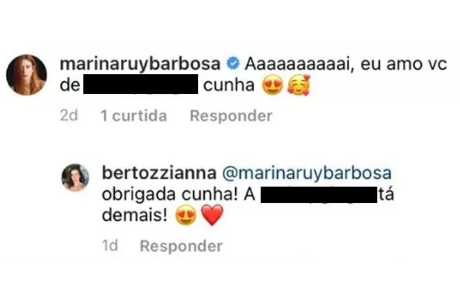Click Responder under marinaruybarbosa's comment
Screen dimensions: 460x307
pyautogui.click(x=231, y=116)
